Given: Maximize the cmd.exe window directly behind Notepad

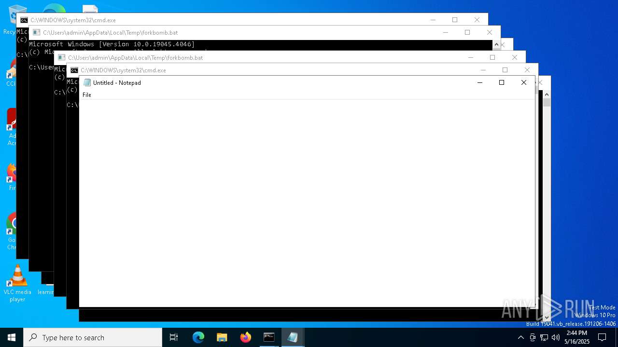Looking at the screenshot, I should pos(505,70).
